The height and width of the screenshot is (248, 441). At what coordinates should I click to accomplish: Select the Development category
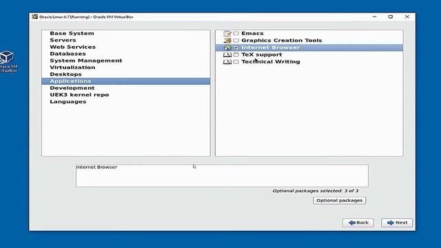[125, 87]
